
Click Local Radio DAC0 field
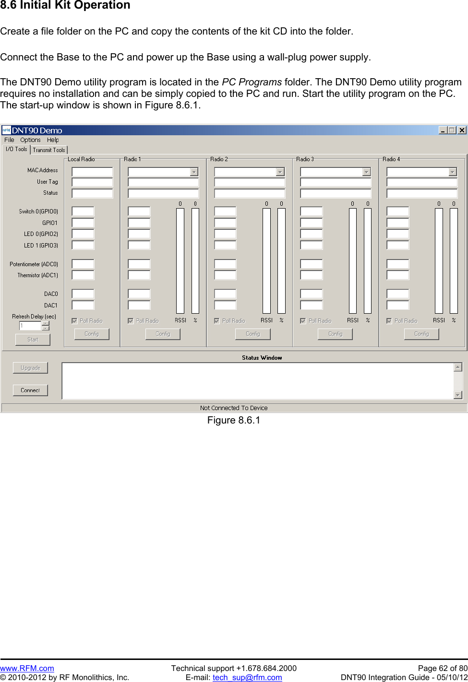[83, 294]
